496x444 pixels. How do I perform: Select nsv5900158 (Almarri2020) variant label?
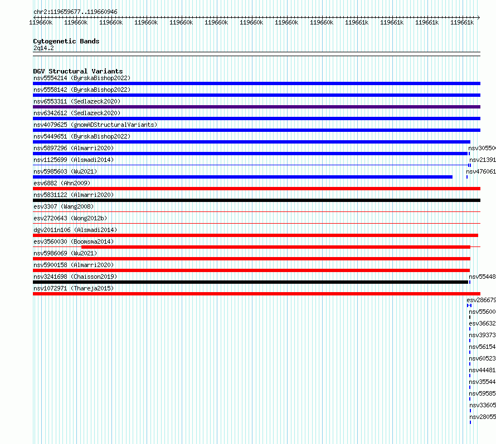coord(74,265)
